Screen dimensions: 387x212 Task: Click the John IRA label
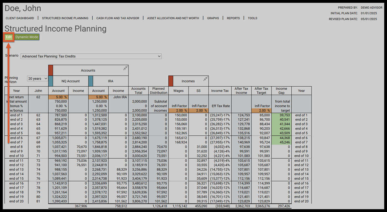pyautogui.click(x=120, y=97)
